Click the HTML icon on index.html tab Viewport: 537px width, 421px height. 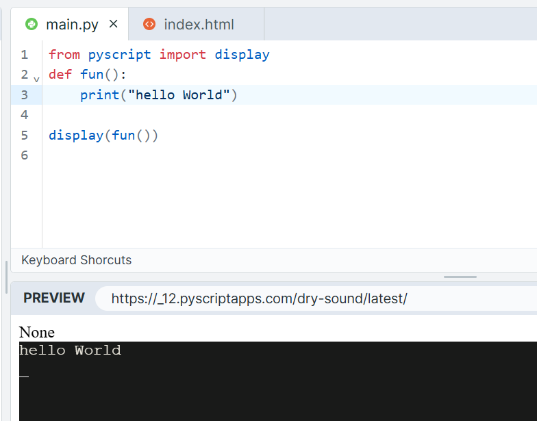click(x=149, y=25)
